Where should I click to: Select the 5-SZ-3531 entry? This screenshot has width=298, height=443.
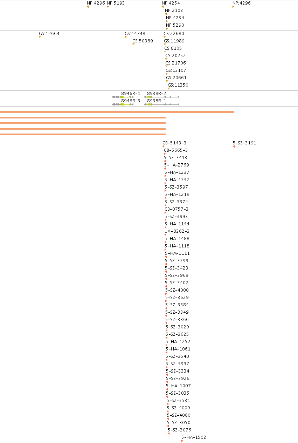click(179, 401)
